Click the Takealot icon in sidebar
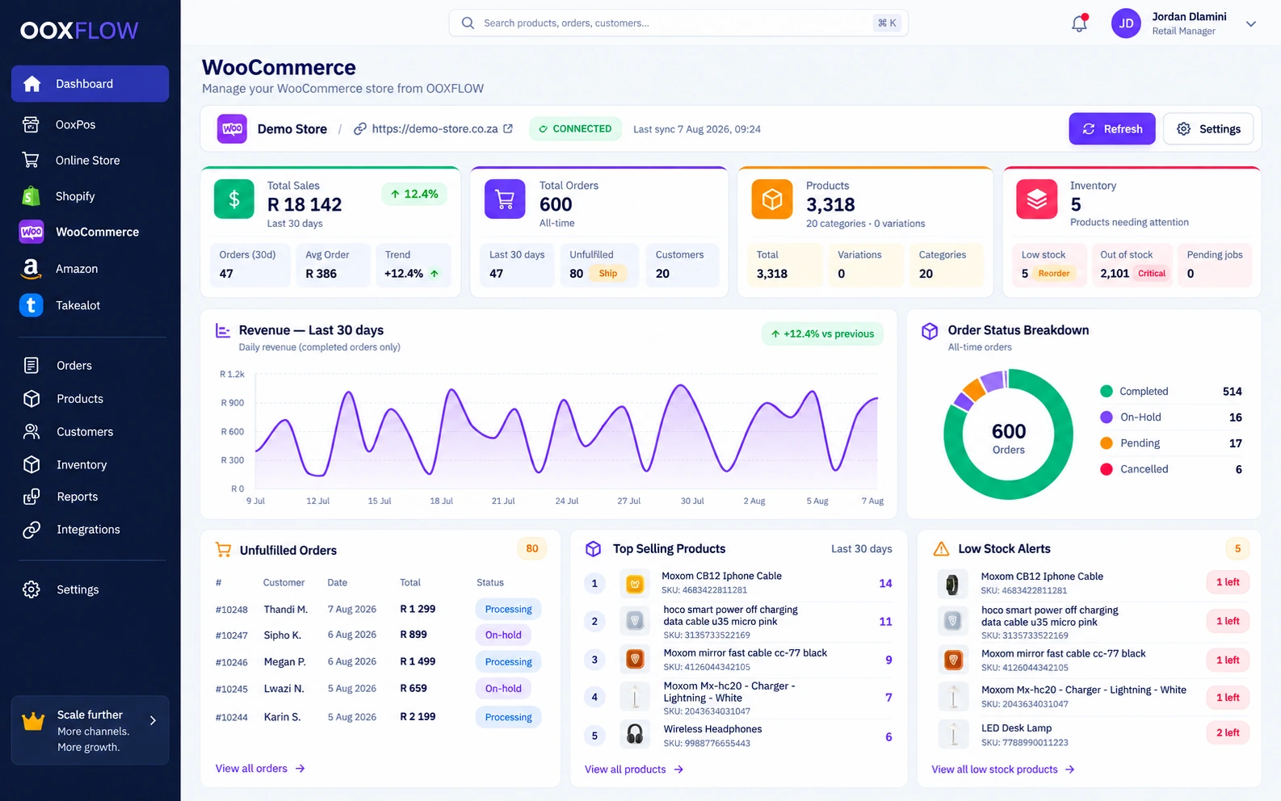Screen dimensions: 1281x801 pos(31,304)
